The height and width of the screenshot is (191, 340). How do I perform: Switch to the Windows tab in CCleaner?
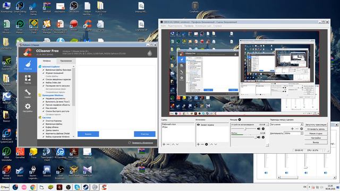tap(47, 61)
